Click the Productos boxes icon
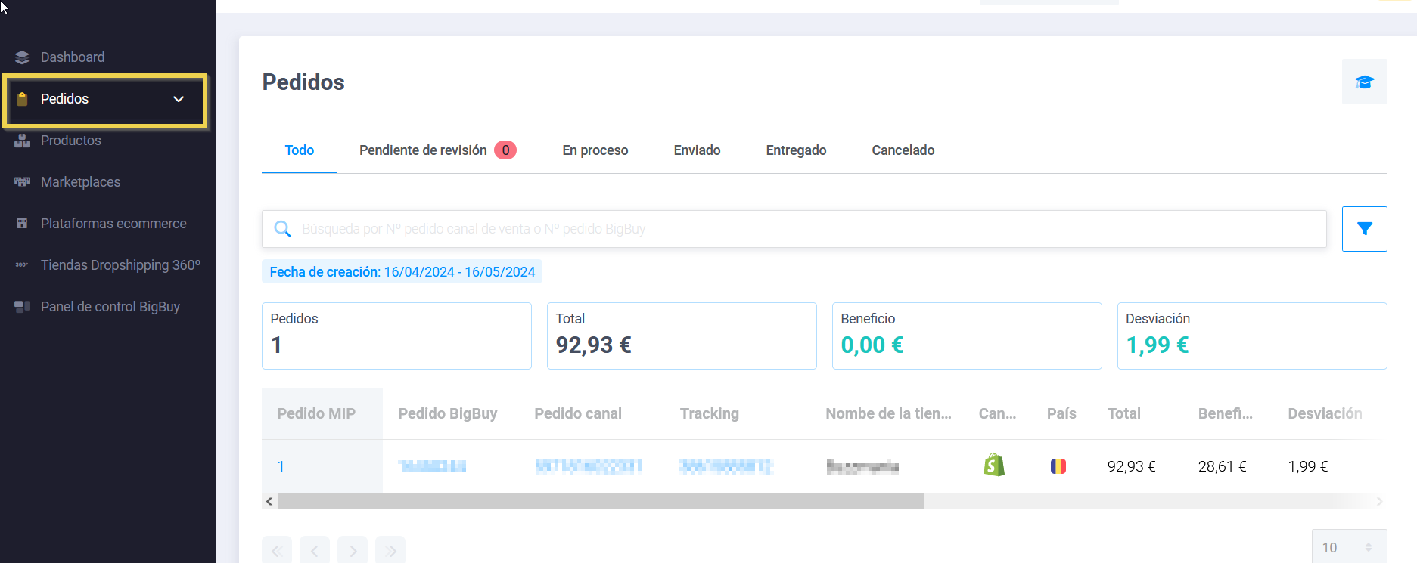Image resolution: width=1417 pixels, height=563 pixels. click(x=22, y=141)
